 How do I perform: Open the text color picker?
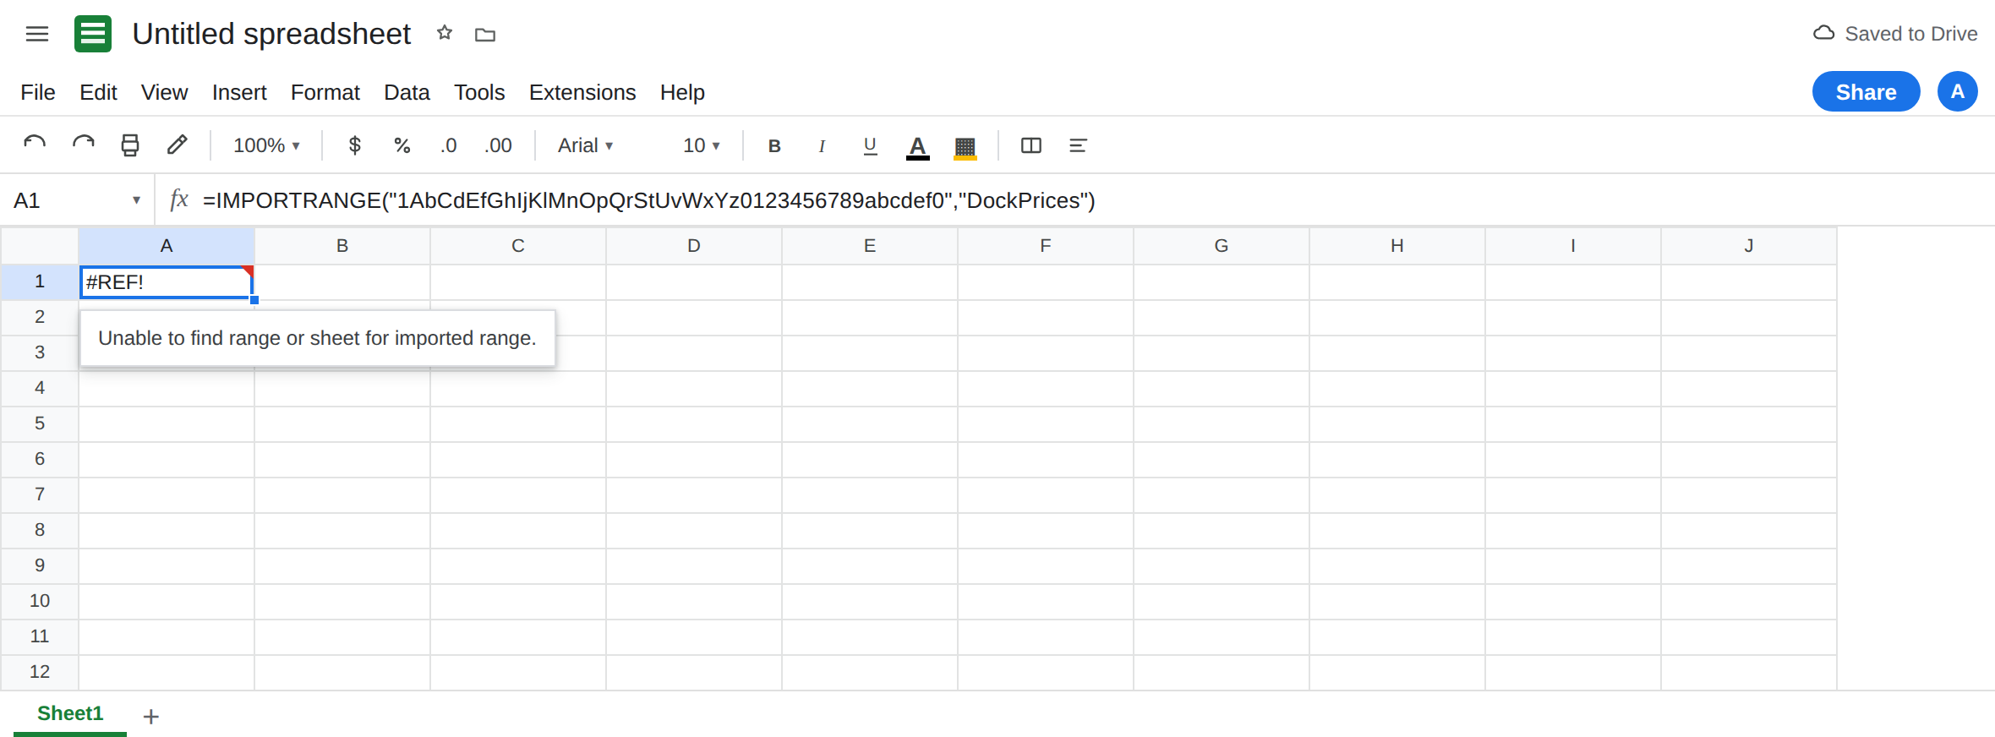[x=918, y=147]
